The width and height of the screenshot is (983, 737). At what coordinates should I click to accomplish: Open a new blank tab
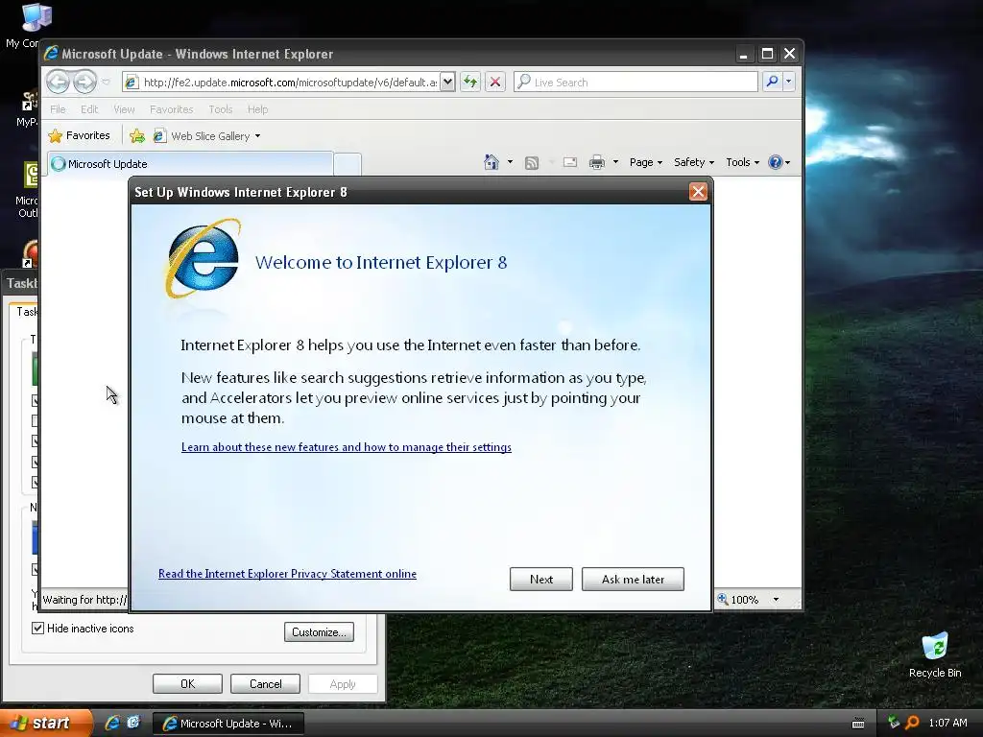tap(348, 163)
